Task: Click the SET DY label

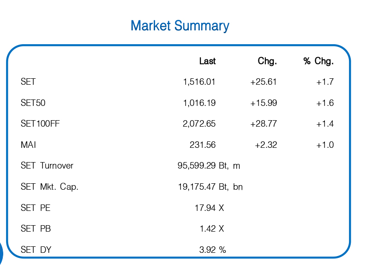Action: (x=36, y=250)
